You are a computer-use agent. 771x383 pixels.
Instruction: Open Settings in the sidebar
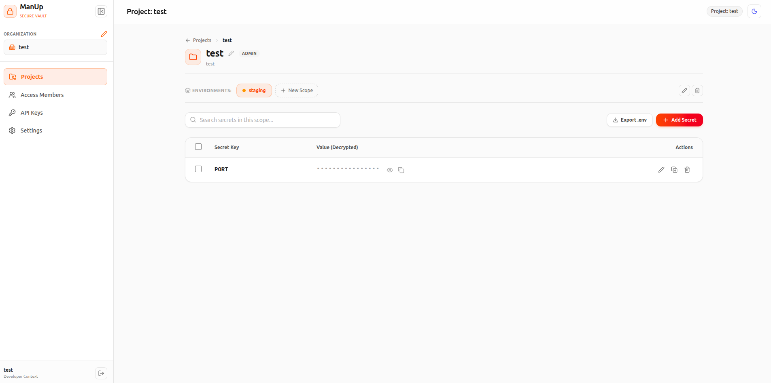tap(55, 130)
